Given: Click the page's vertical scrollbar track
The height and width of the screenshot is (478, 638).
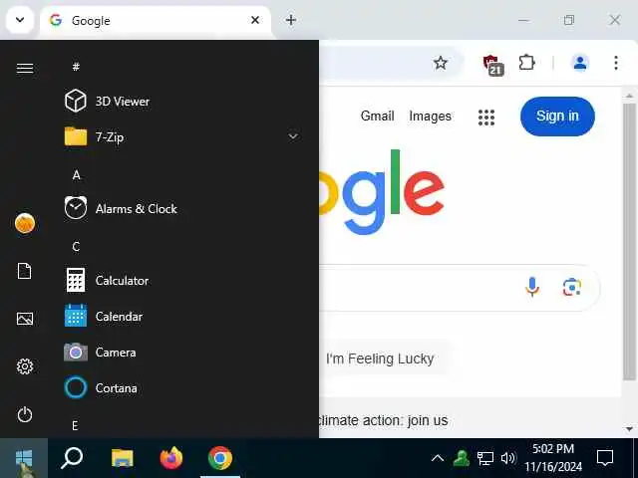Looking at the screenshot, I should (x=629, y=262).
